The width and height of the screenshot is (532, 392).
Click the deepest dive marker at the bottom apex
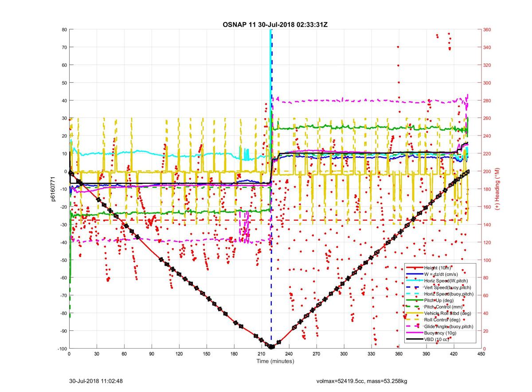point(271,346)
